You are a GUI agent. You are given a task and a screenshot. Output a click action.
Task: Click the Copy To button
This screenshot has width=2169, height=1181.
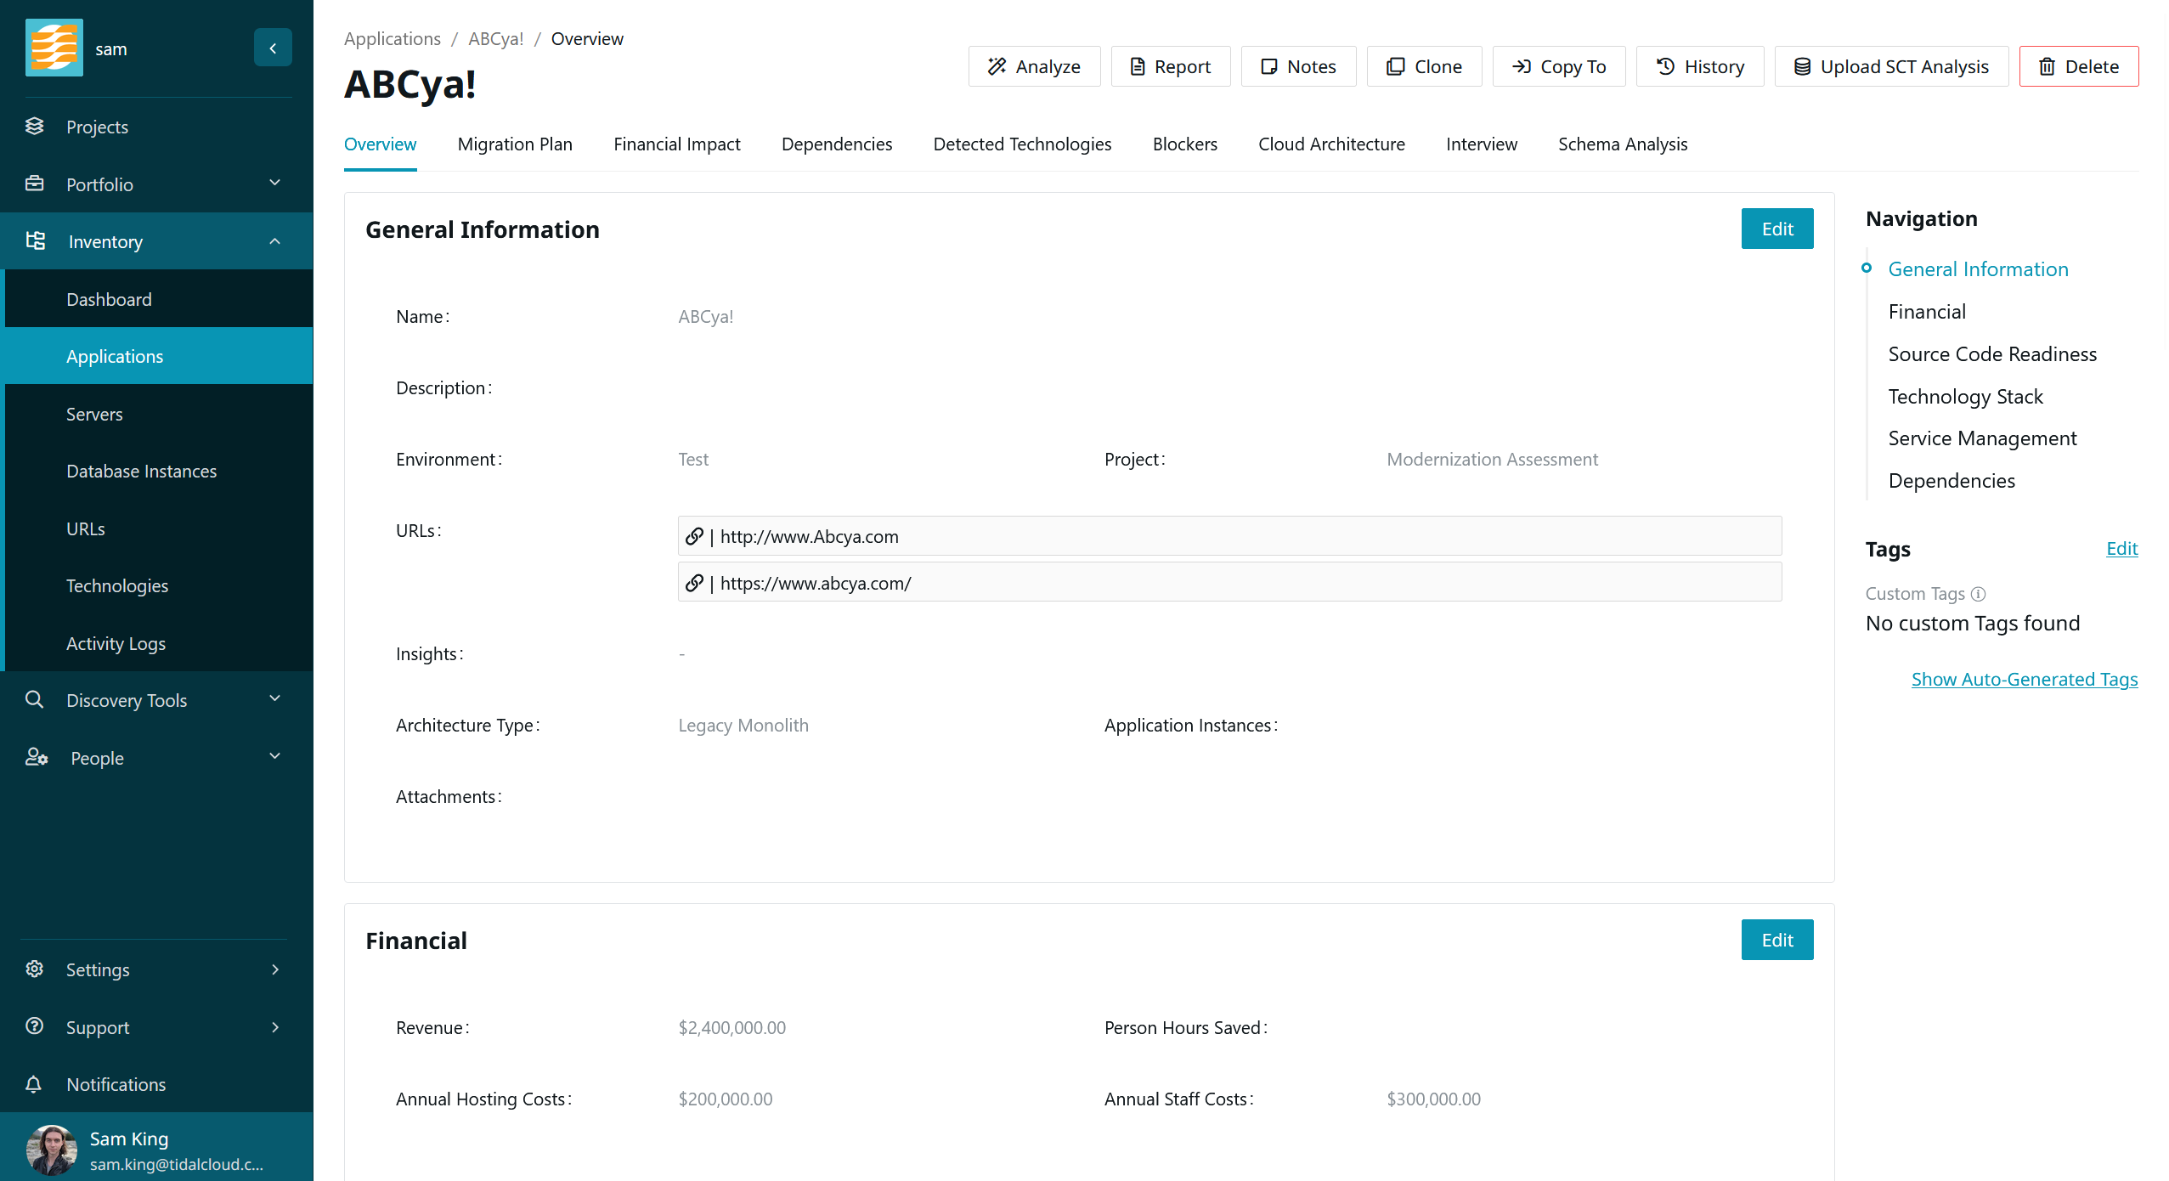tap(1559, 66)
